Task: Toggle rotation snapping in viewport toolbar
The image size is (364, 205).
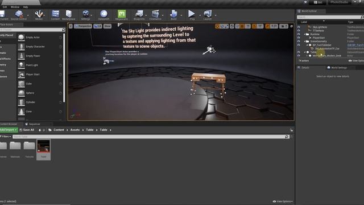Action: [x=254, y=26]
